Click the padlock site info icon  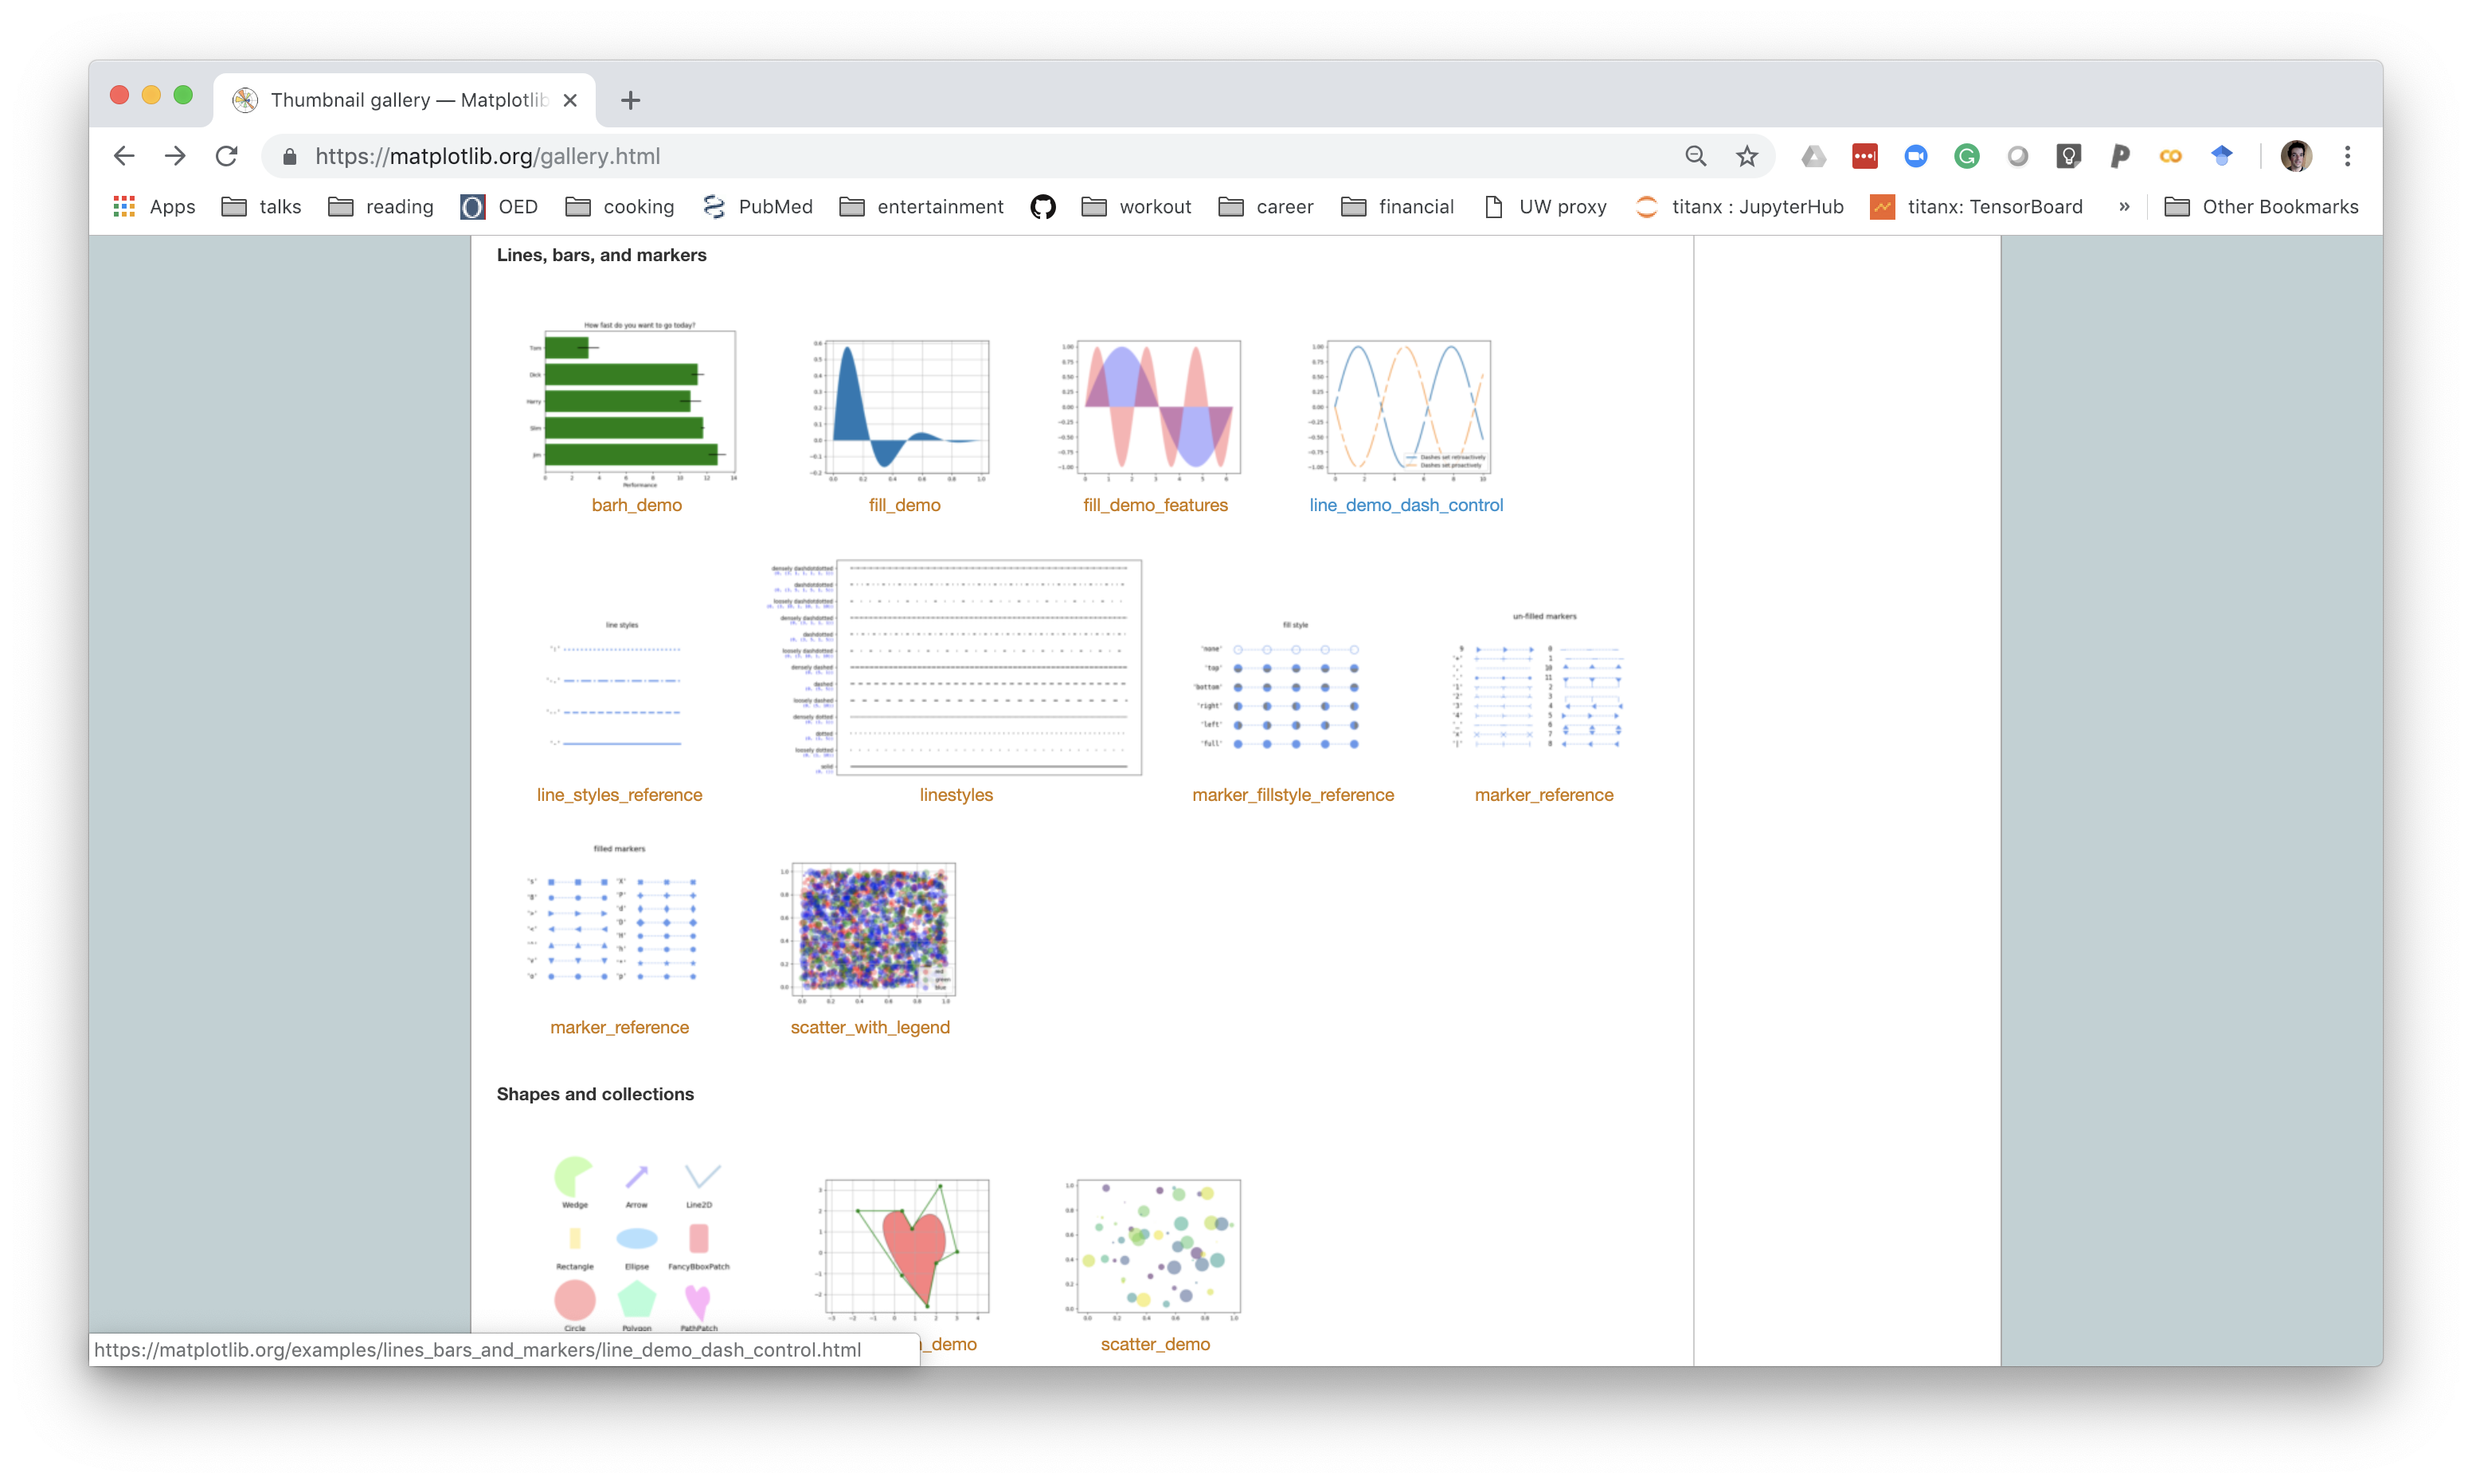290,156
